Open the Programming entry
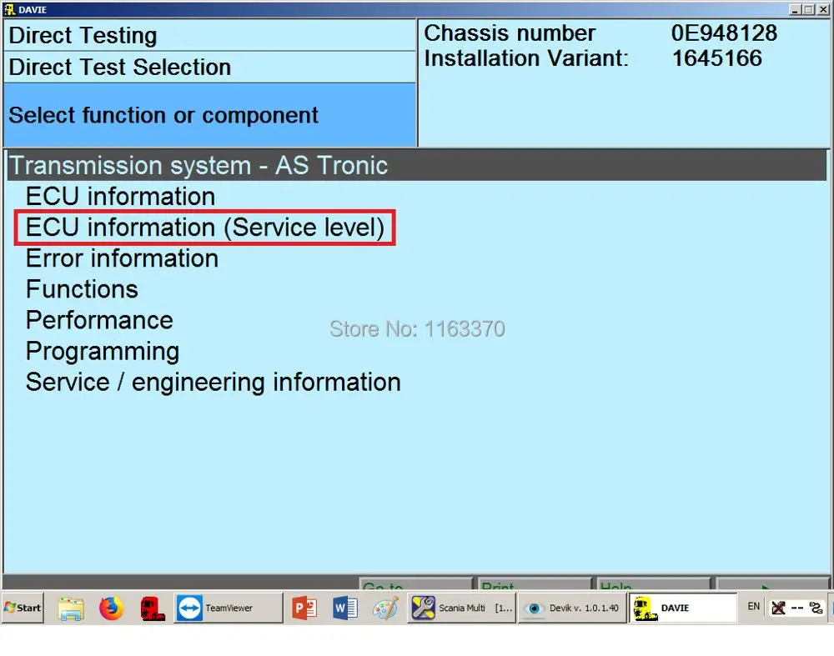The width and height of the screenshot is (834, 656). click(102, 352)
